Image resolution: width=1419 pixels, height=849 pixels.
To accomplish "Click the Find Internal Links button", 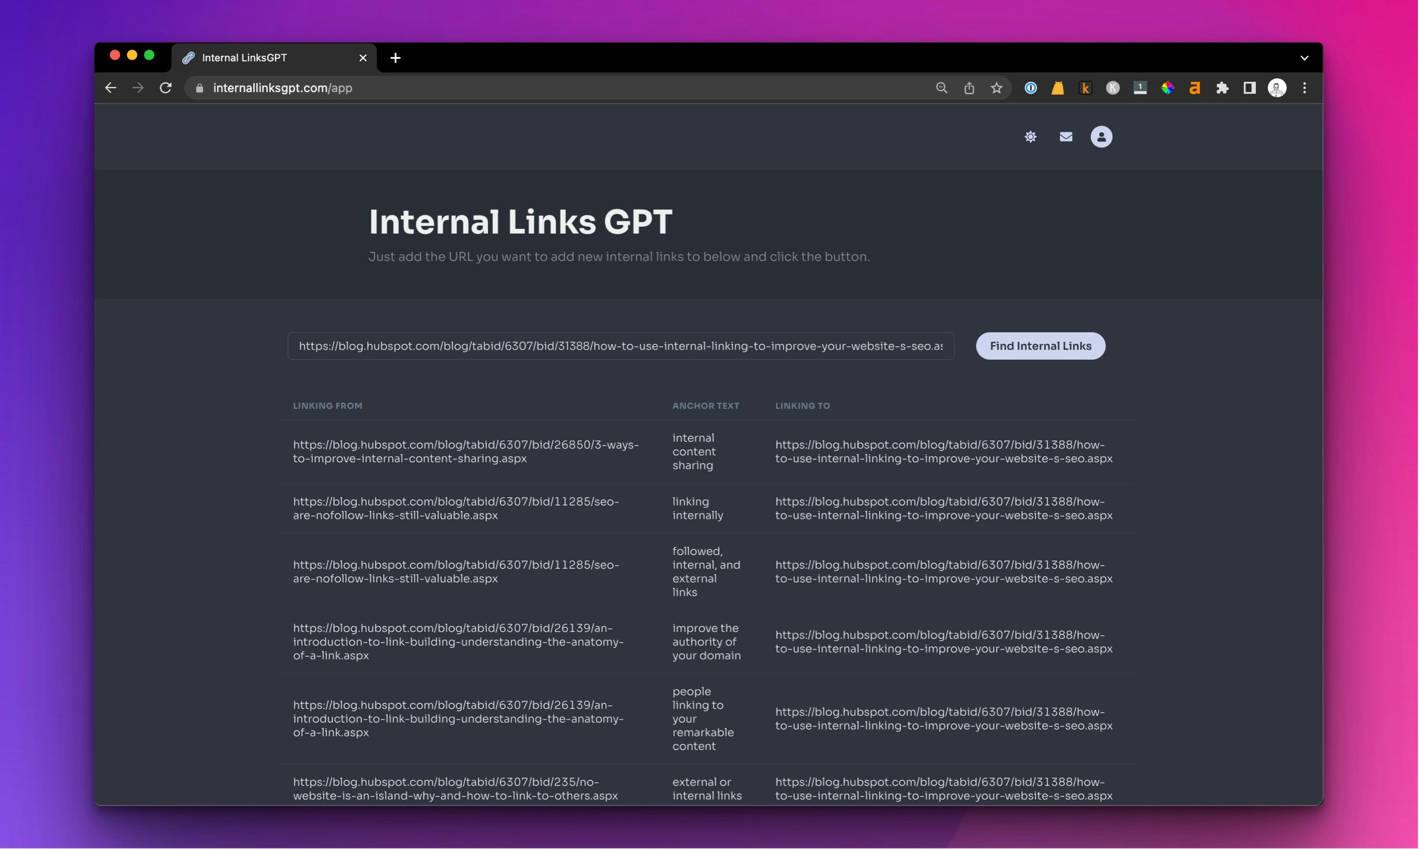I will click(1040, 346).
